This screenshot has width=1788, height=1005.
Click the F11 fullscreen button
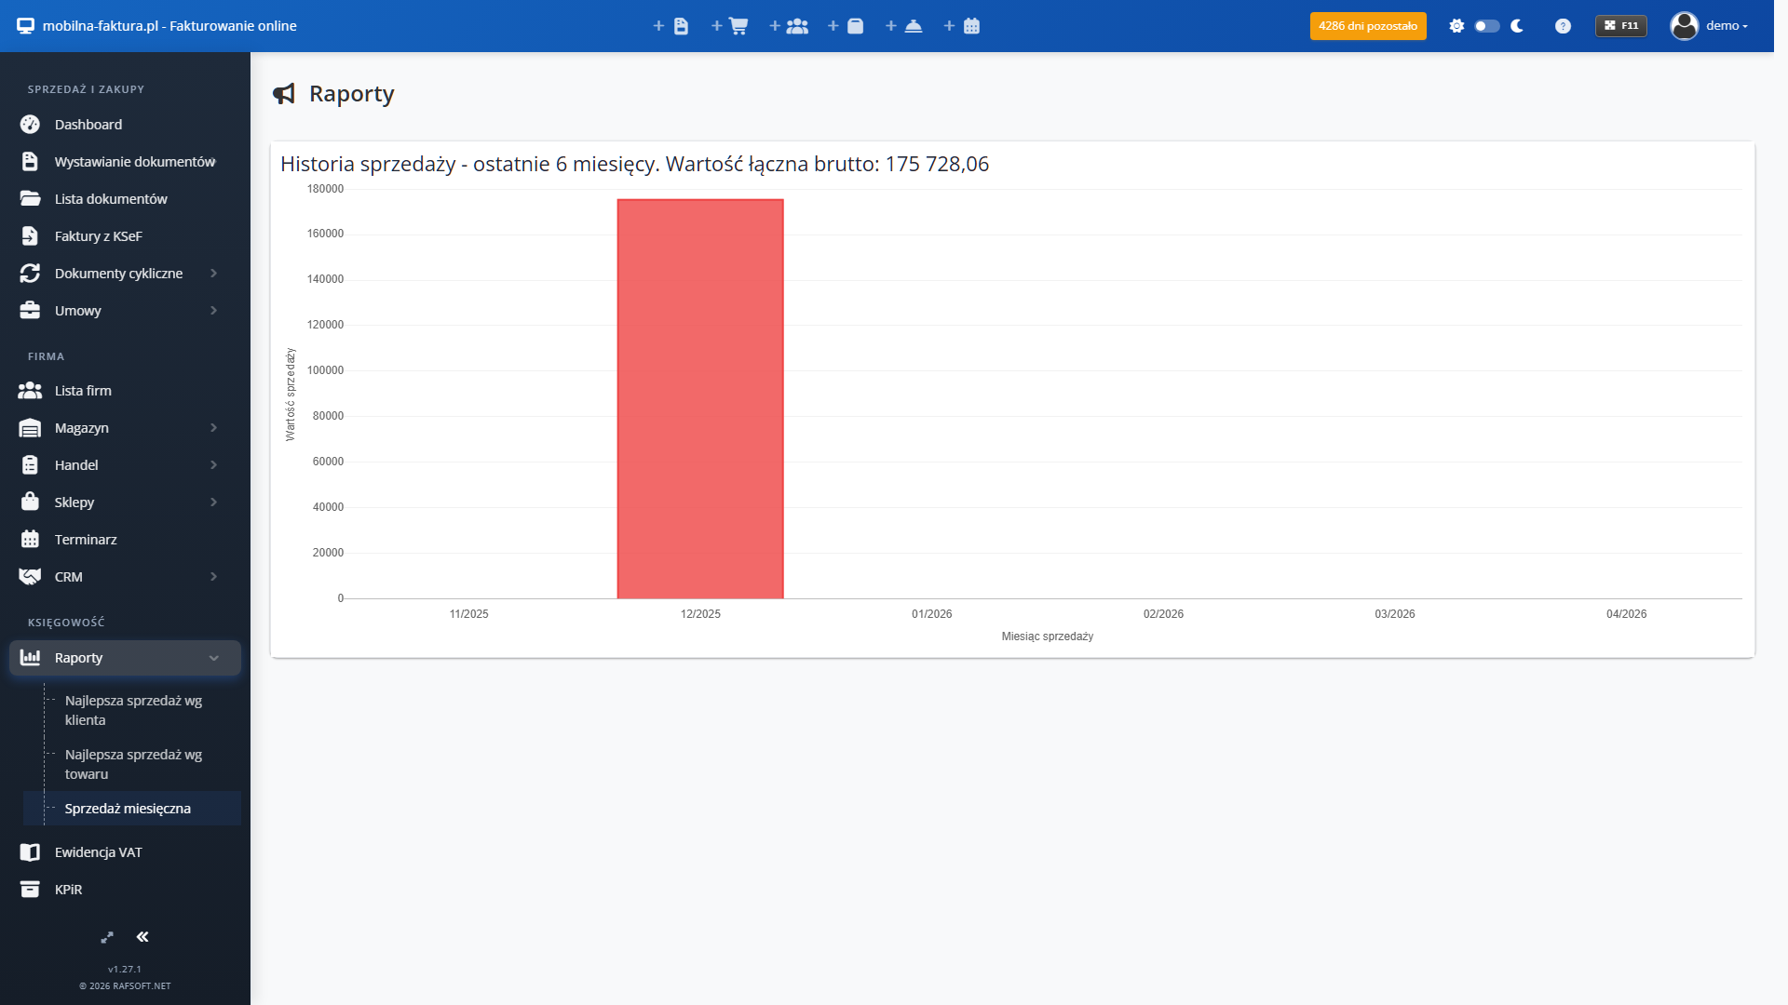[1621, 26]
